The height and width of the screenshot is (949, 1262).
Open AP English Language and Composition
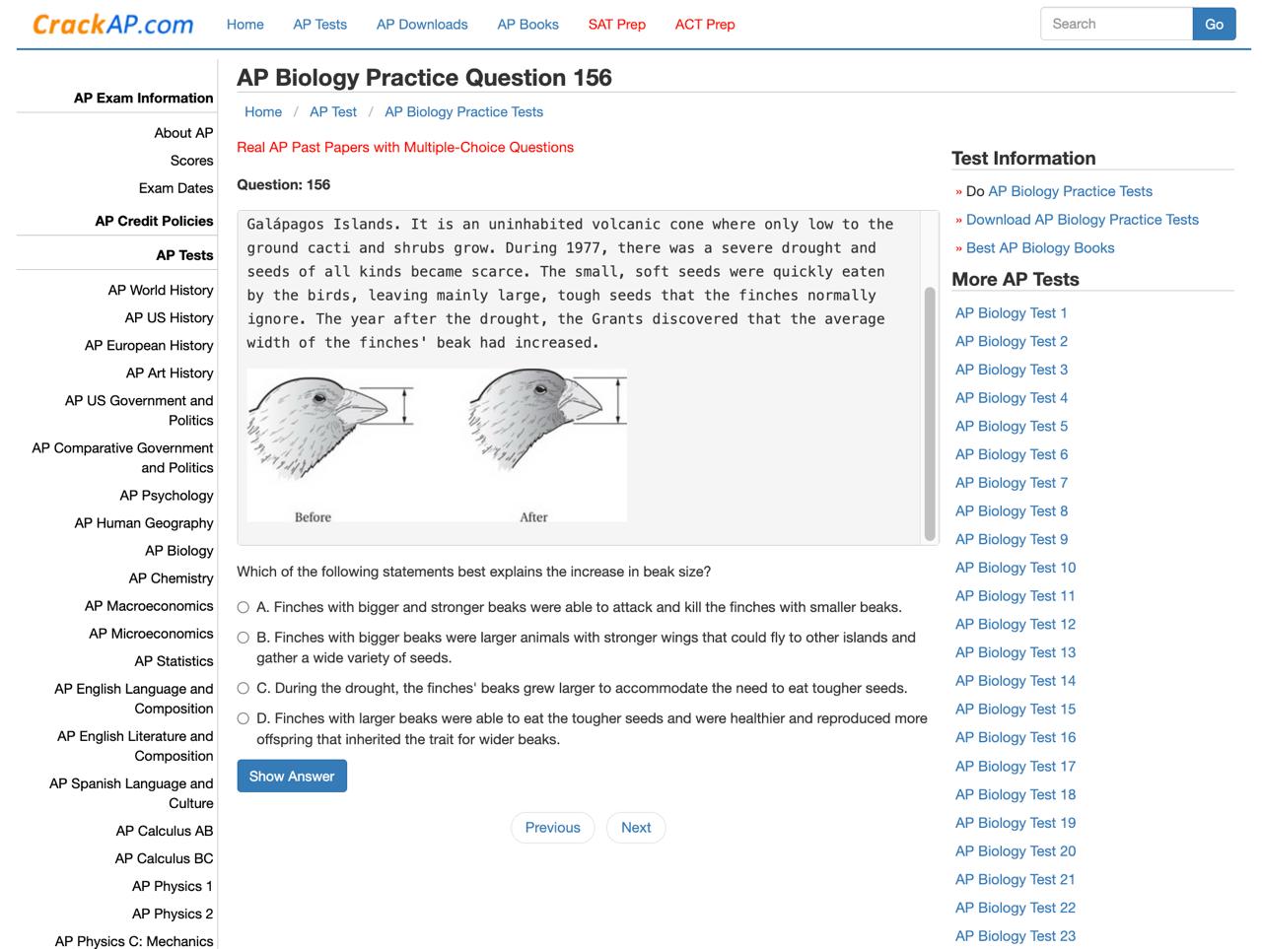pos(134,698)
